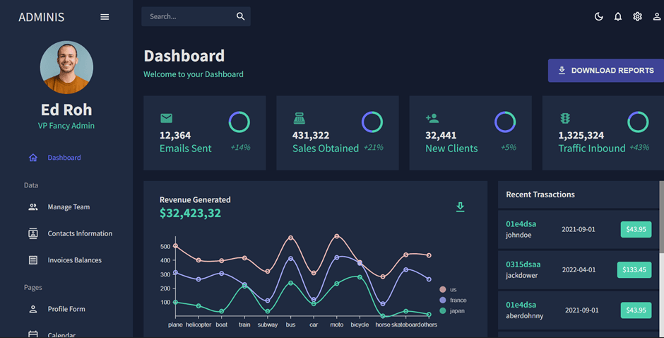
Task: Click the Emails Sent envelope icon
Action: click(167, 118)
